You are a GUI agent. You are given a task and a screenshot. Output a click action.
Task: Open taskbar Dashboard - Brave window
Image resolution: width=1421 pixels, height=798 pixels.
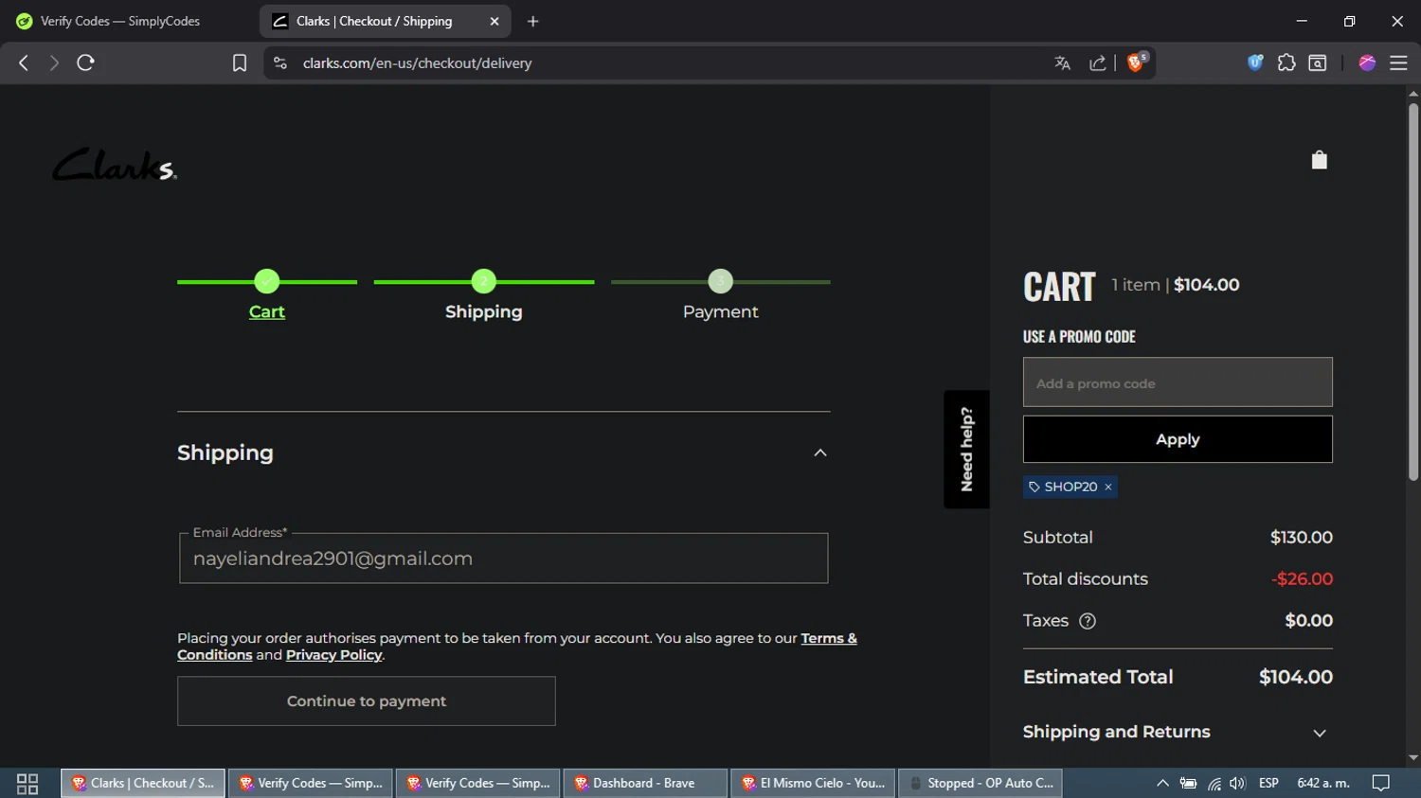coord(644,783)
